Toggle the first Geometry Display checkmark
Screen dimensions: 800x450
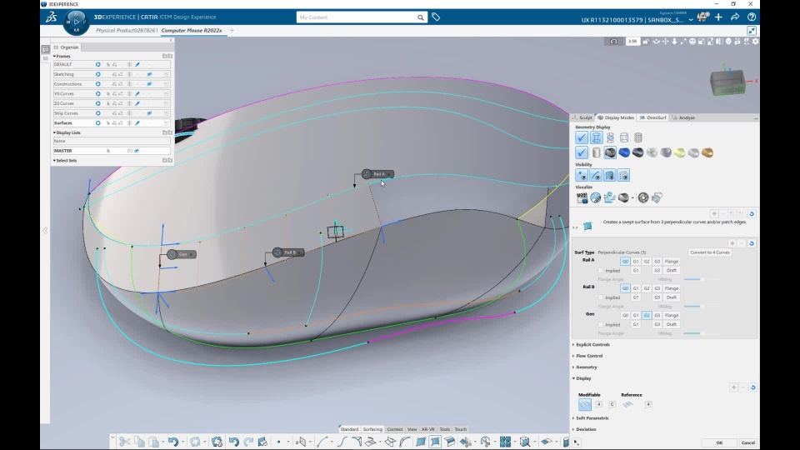point(582,137)
